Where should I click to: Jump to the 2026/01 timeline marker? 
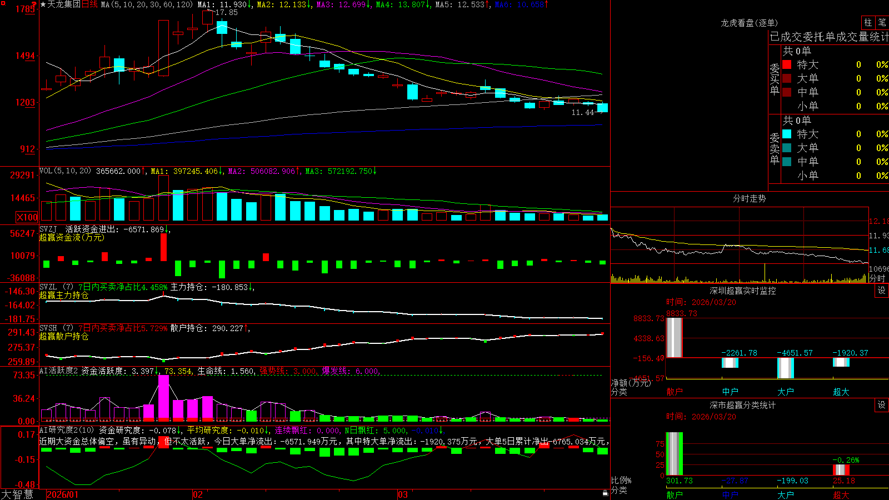pos(63,494)
